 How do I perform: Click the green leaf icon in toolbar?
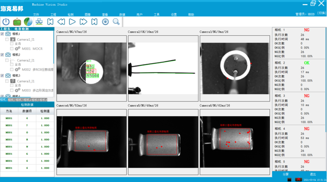(x=28, y=22)
